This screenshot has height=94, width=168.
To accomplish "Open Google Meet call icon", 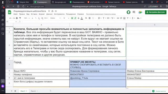I will pos(141,12).
